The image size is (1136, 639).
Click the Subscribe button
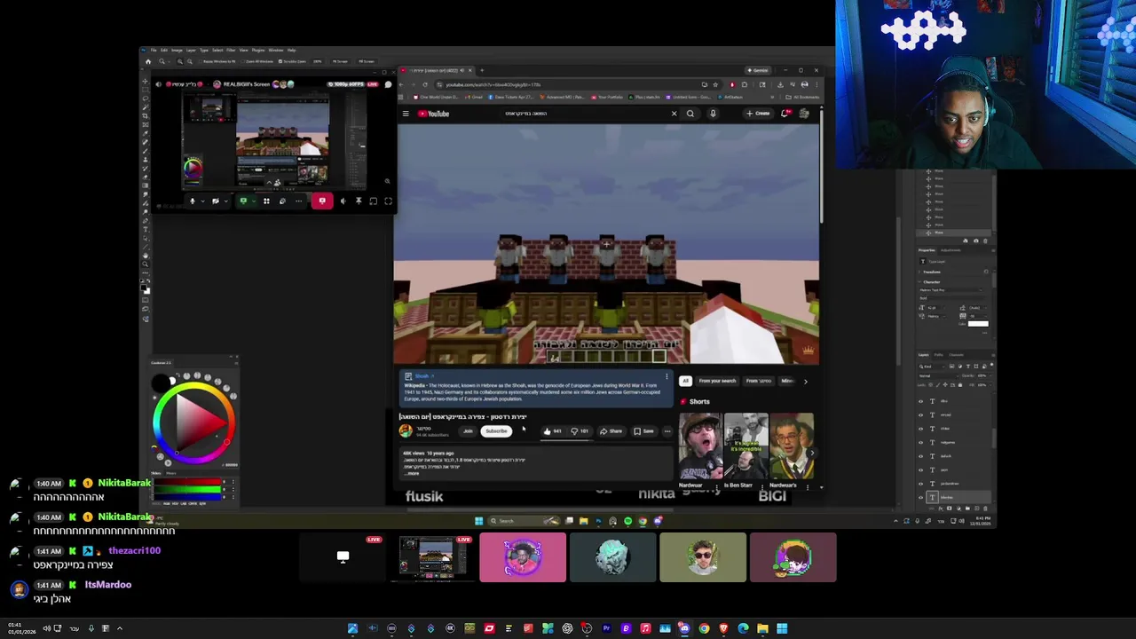tap(496, 431)
